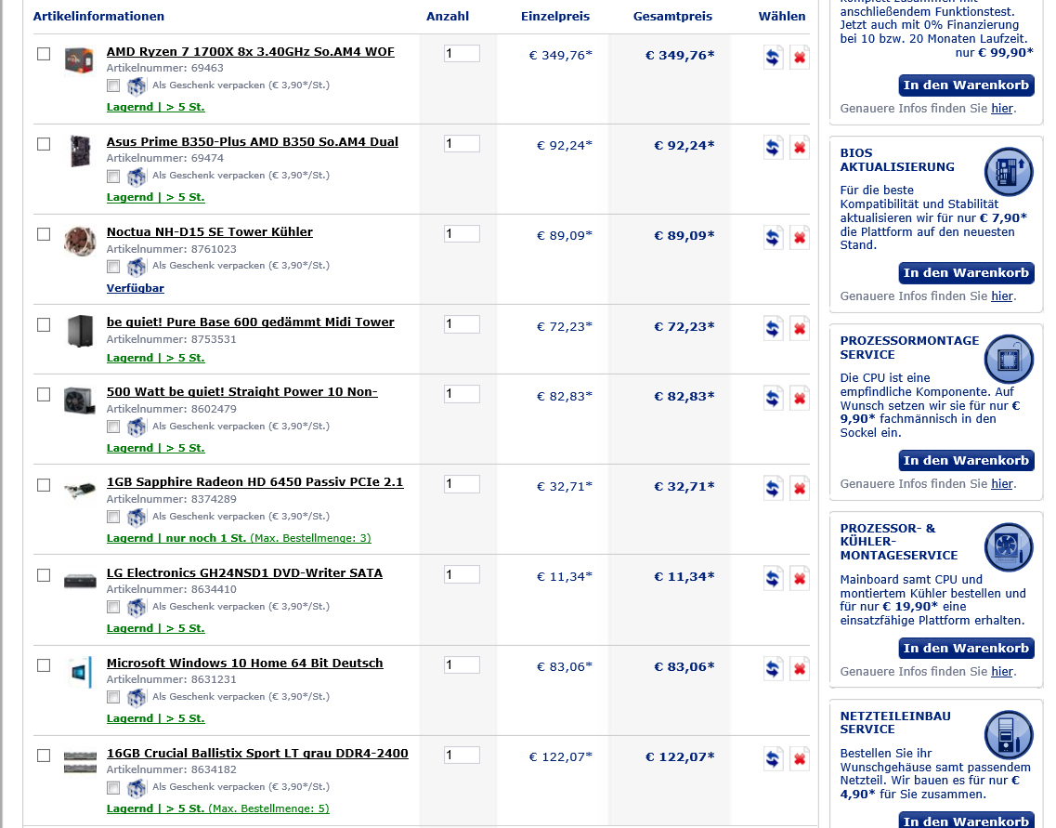The image size is (1056, 828).
Task: Tick the Microsoft Windows 10 Home row checkbox
Action: pos(44,665)
